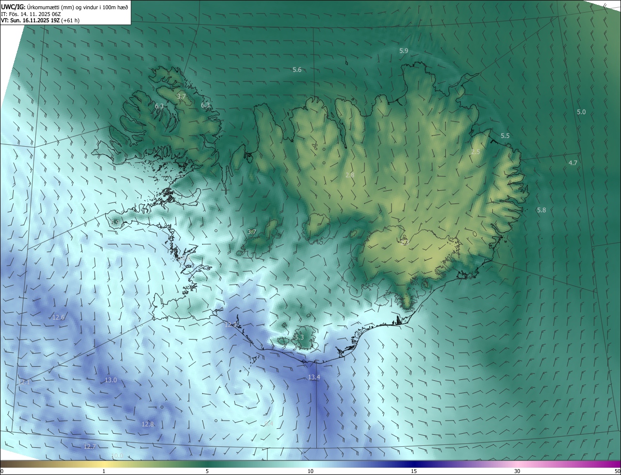Click the 13.4 precipitation value label

(314, 377)
